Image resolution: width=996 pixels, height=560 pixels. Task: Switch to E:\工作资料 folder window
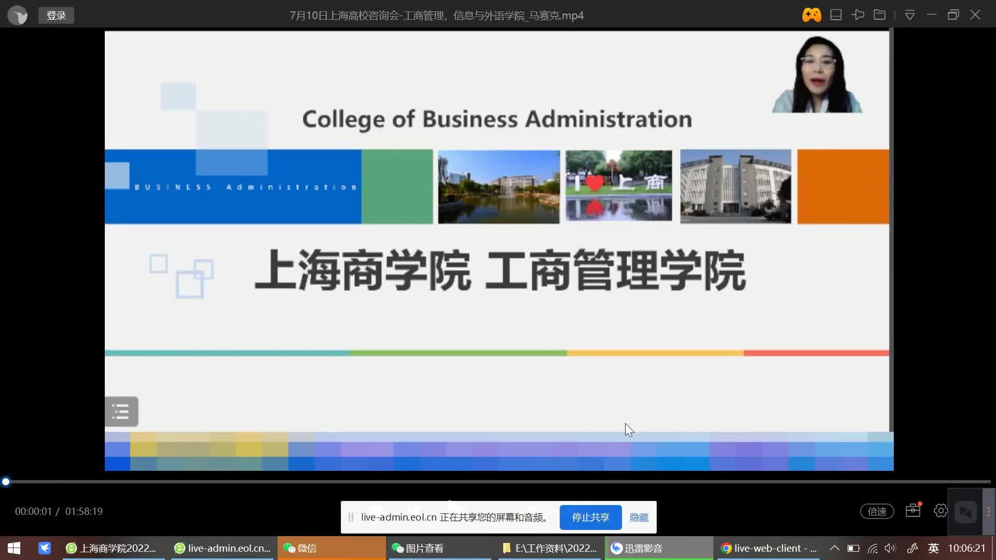click(550, 548)
